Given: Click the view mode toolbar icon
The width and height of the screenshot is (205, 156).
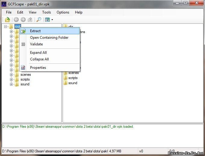Looking at the screenshot, I should [47, 20].
